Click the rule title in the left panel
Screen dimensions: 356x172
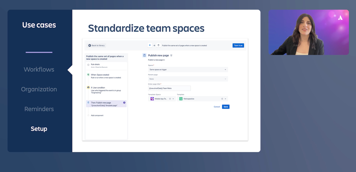tap(105, 57)
